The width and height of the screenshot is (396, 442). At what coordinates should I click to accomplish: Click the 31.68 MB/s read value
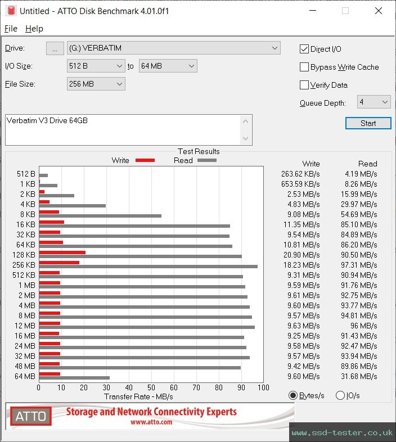click(x=359, y=376)
